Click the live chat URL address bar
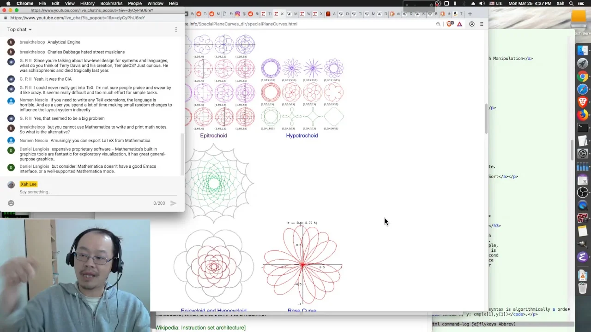 pyautogui.click(x=92, y=18)
